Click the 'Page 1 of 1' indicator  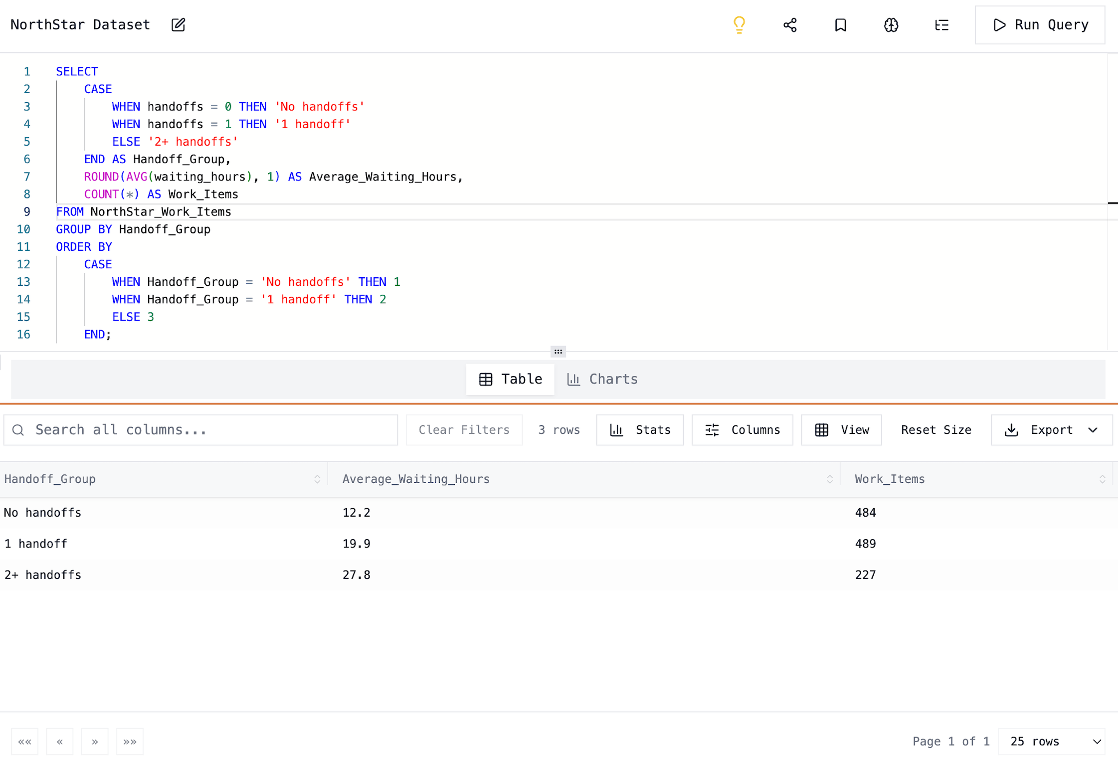[x=951, y=742]
